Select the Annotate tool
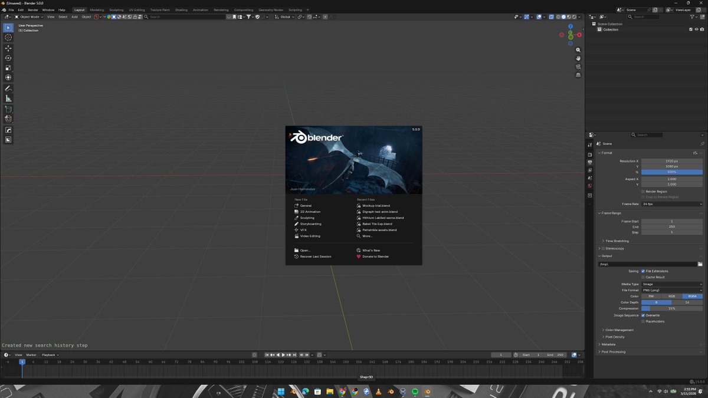708x398 pixels. click(8, 88)
